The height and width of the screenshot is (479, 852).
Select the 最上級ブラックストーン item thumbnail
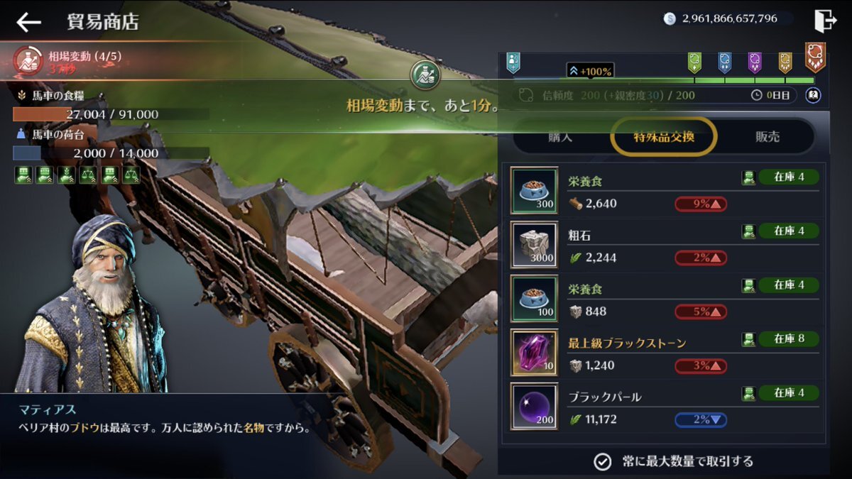[x=535, y=353]
